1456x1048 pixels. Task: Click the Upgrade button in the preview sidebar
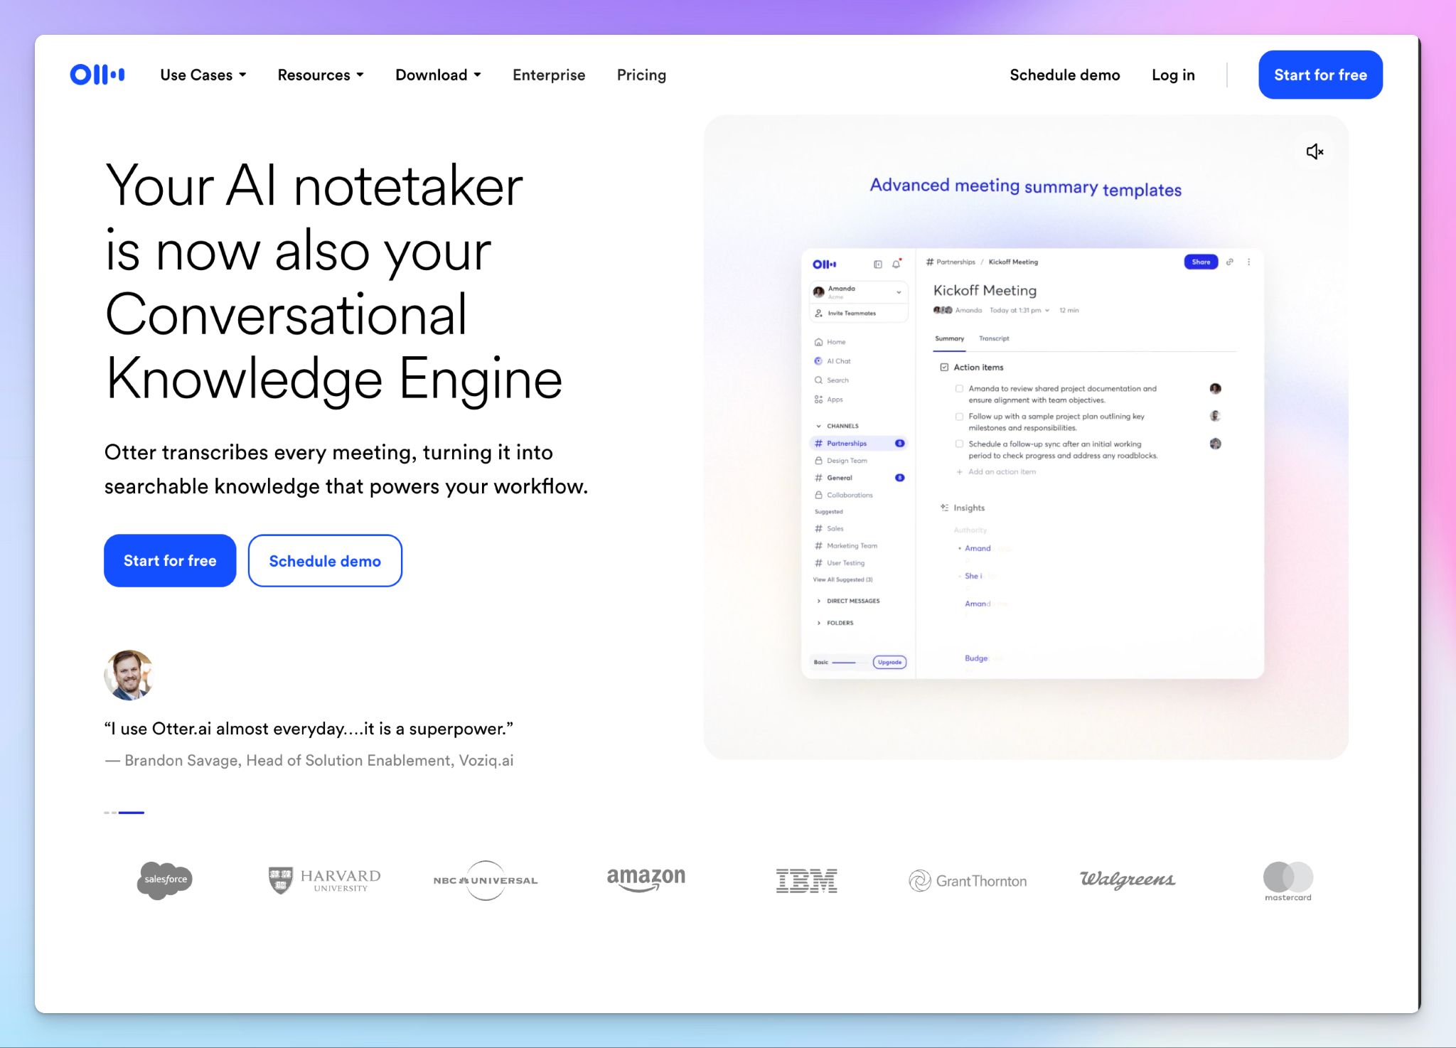pyautogui.click(x=889, y=662)
